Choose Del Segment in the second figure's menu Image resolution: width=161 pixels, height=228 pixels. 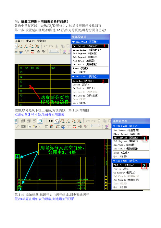126,141
